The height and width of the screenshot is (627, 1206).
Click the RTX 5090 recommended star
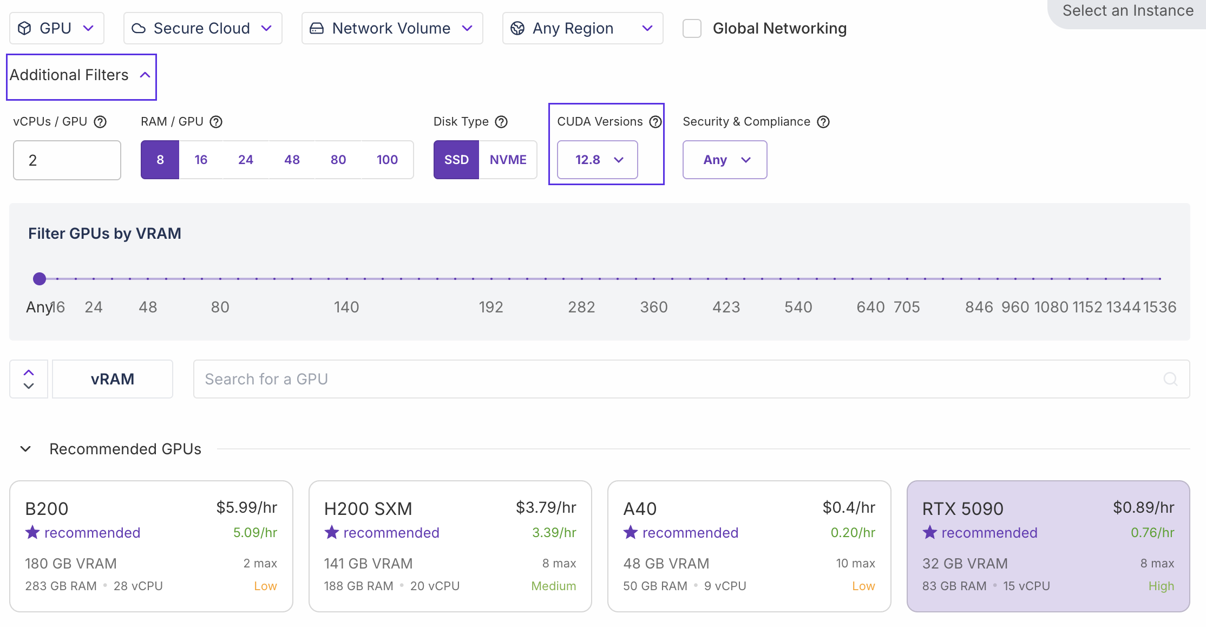click(929, 532)
